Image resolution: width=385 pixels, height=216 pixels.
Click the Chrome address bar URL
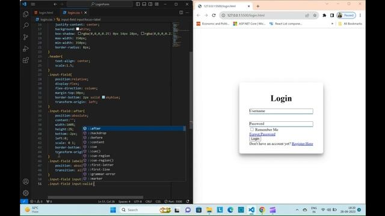tap(246, 16)
